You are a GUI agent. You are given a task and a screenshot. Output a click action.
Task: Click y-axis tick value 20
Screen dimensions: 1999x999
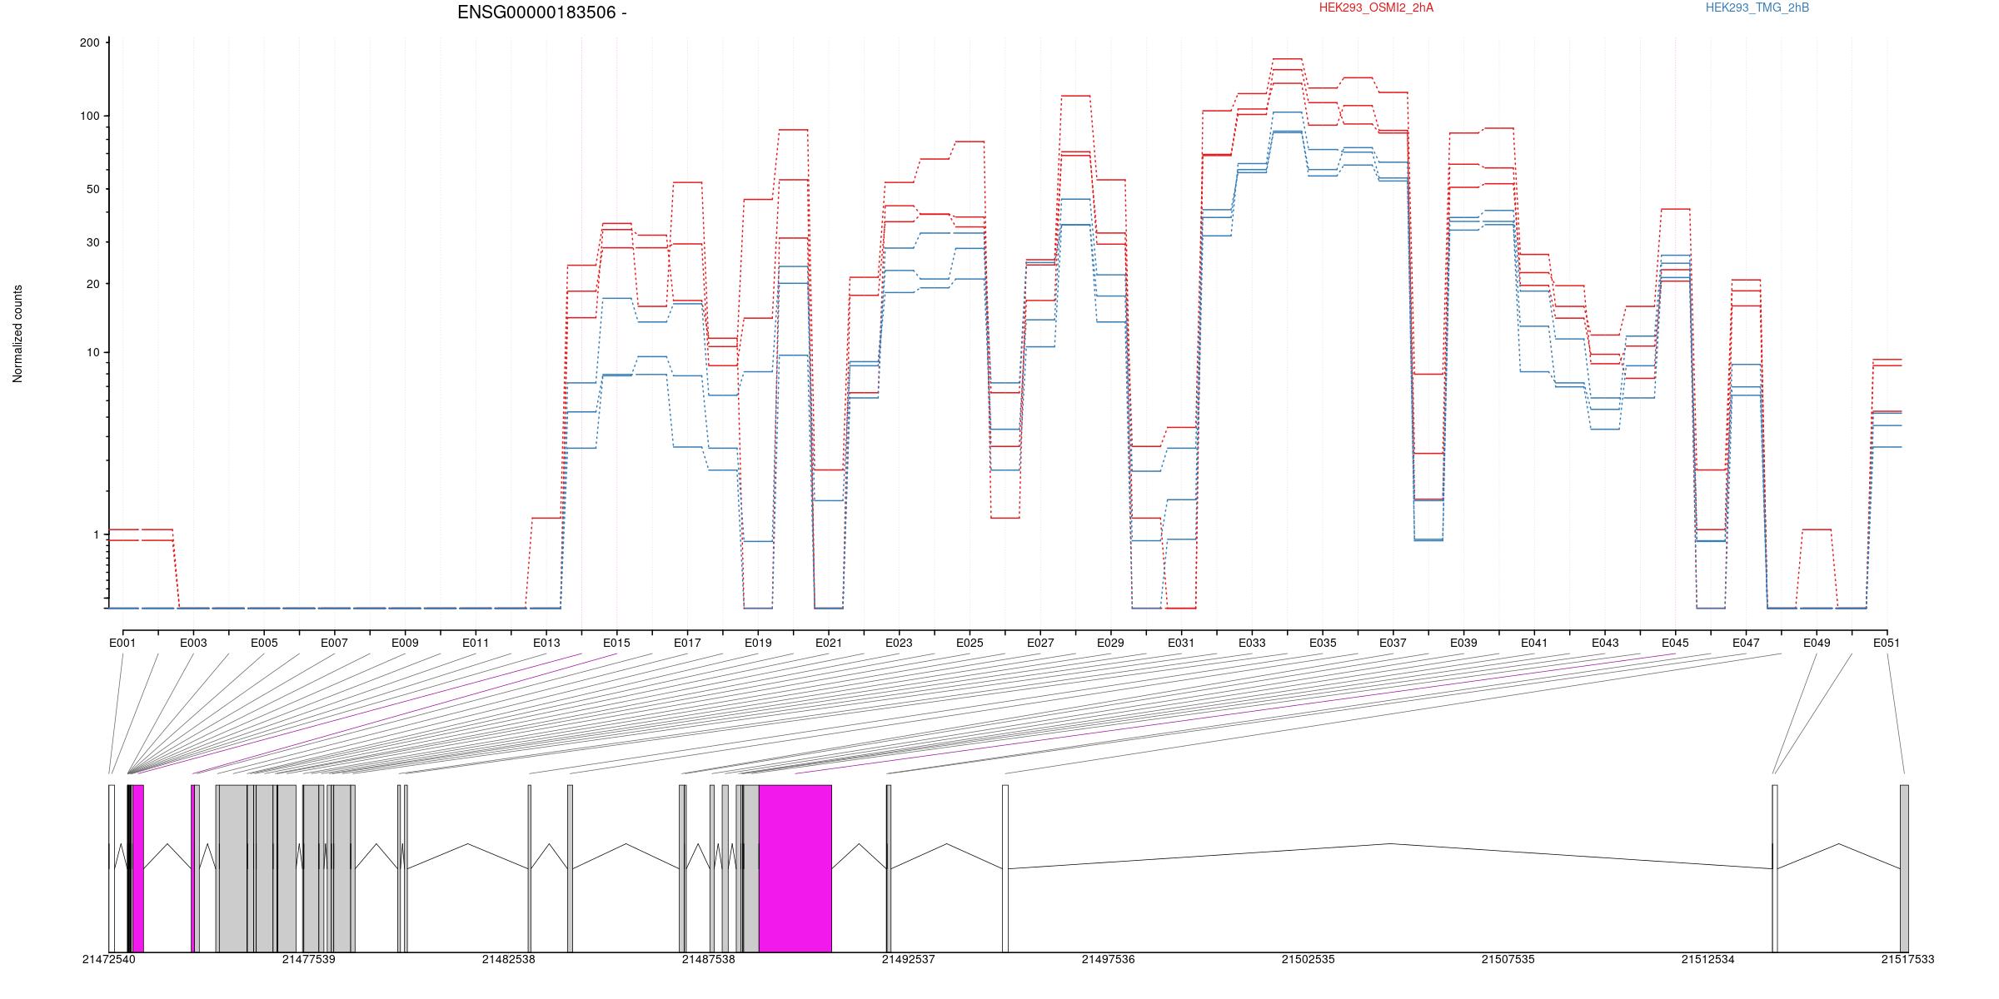(93, 284)
